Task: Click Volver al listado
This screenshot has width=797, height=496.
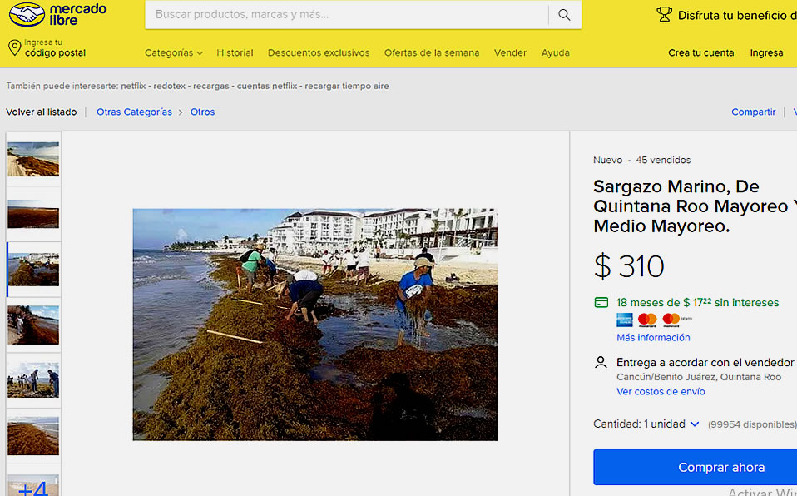Action: (x=41, y=112)
